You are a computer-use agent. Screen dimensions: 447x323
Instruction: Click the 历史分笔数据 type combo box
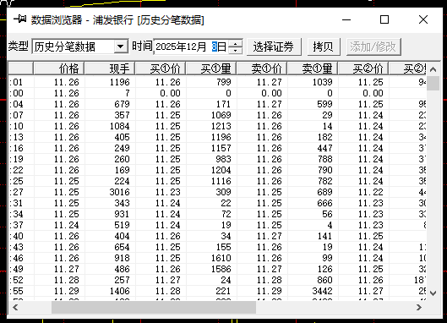(79, 47)
